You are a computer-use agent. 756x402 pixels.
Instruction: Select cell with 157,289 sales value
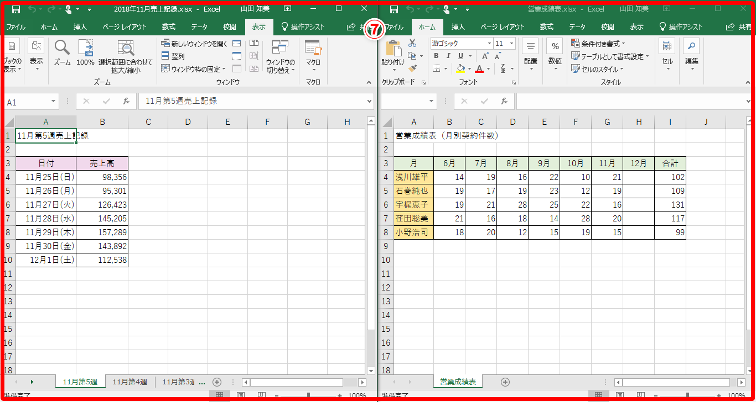[x=102, y=232]
